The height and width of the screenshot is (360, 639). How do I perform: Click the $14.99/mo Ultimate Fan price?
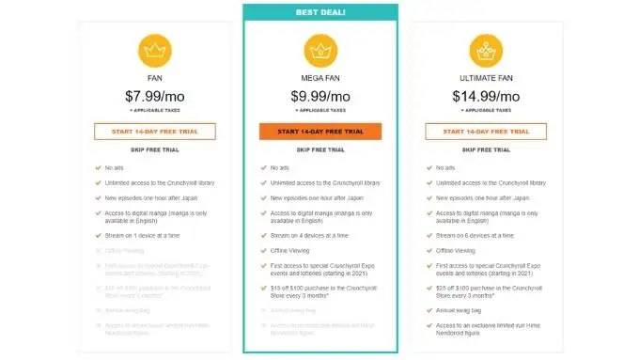click(486, 96)
